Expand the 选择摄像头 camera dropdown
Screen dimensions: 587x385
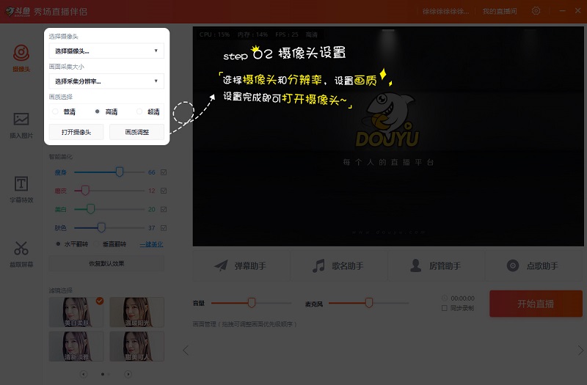[106, 51]
